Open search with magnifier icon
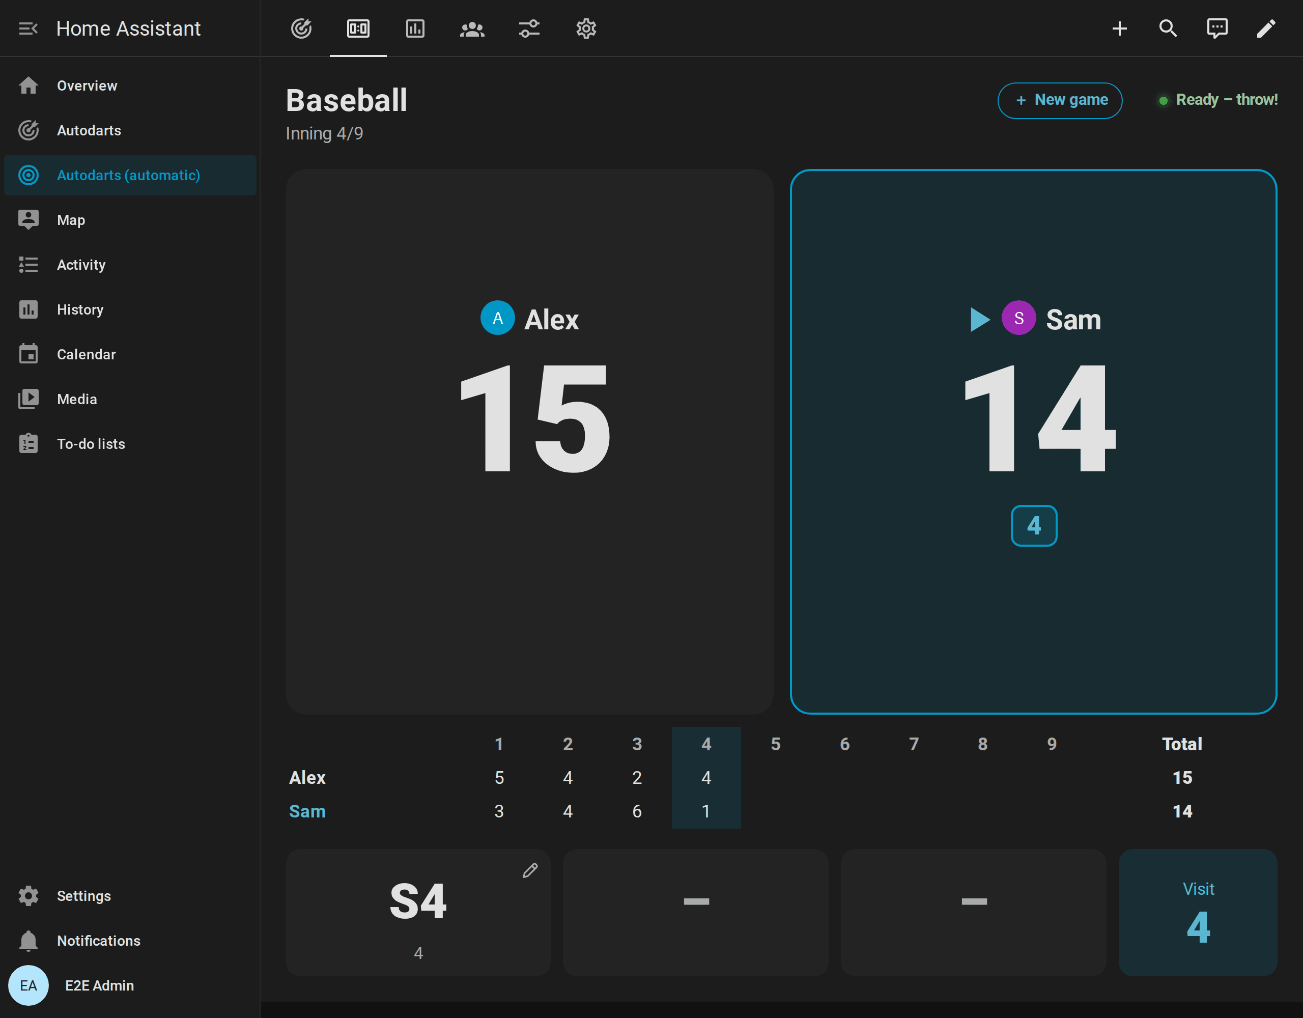This screenshot has height=1018, width=1303. [1168, 28]
